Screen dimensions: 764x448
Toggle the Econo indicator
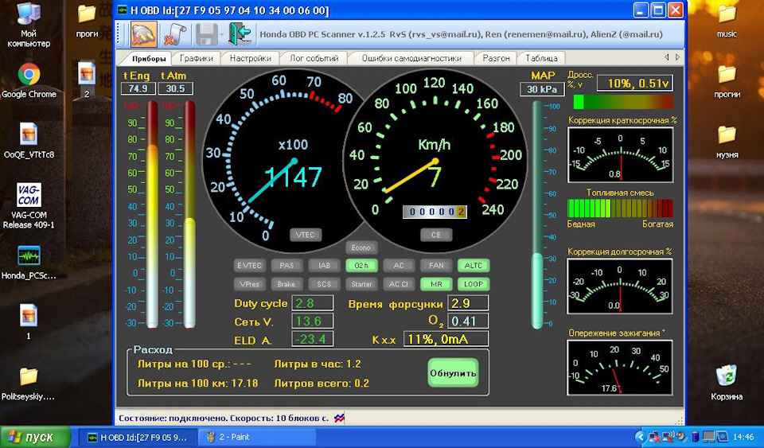[361, 247]
